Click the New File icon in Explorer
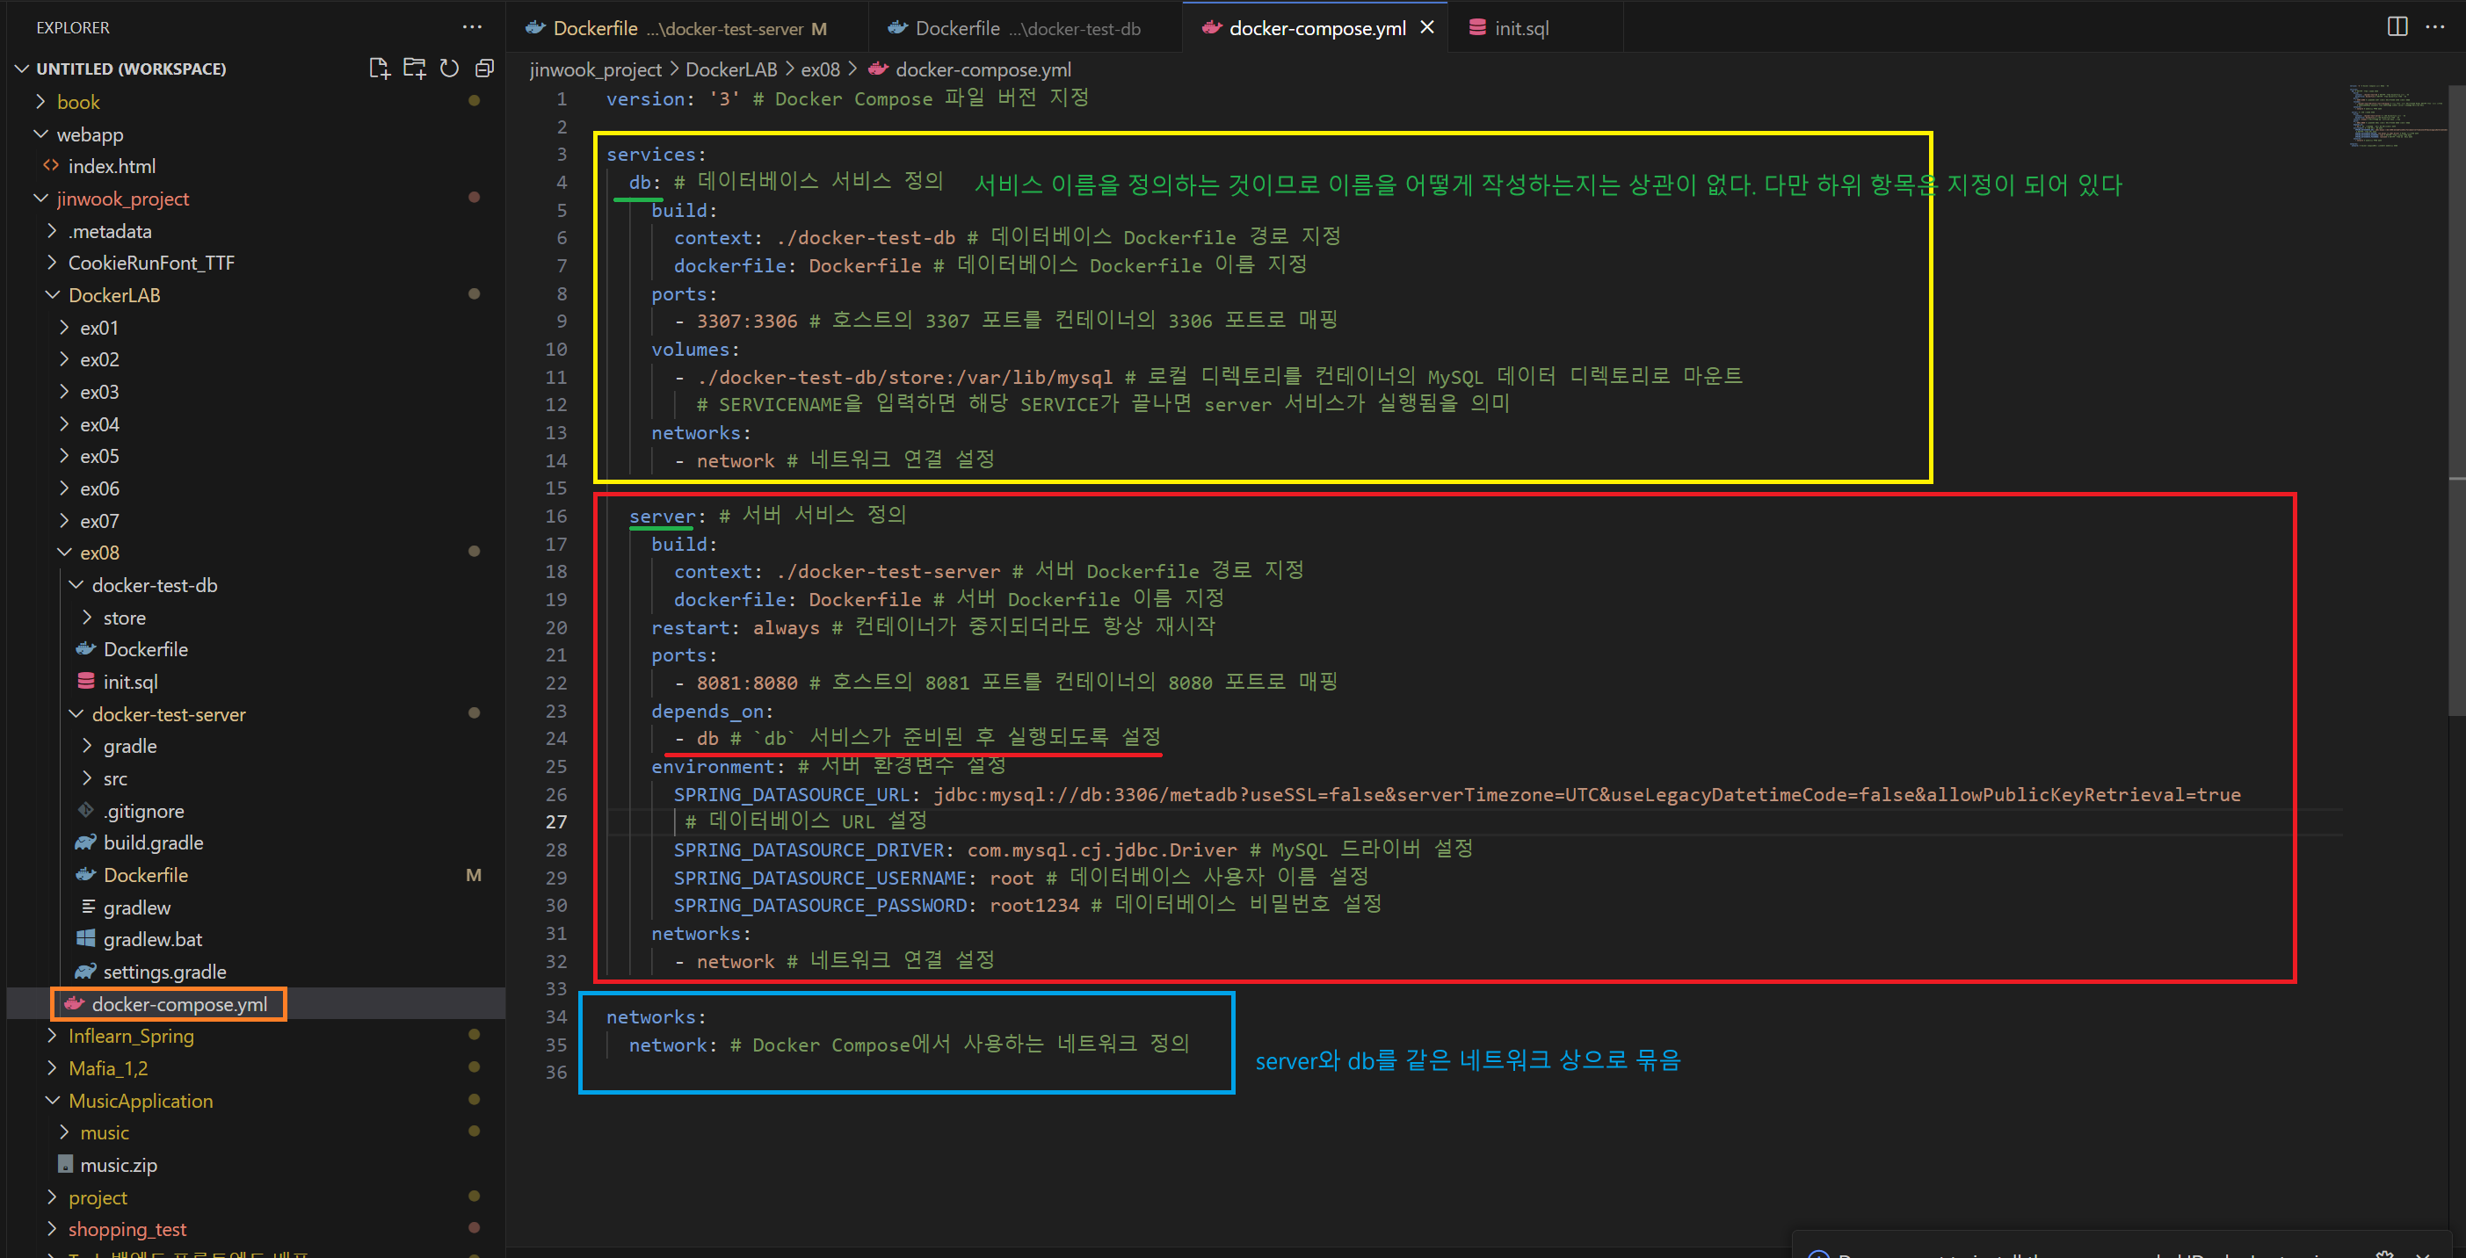Image resolution: width=2466 pixels, height=1258 pixels. [x=379, y=69]
